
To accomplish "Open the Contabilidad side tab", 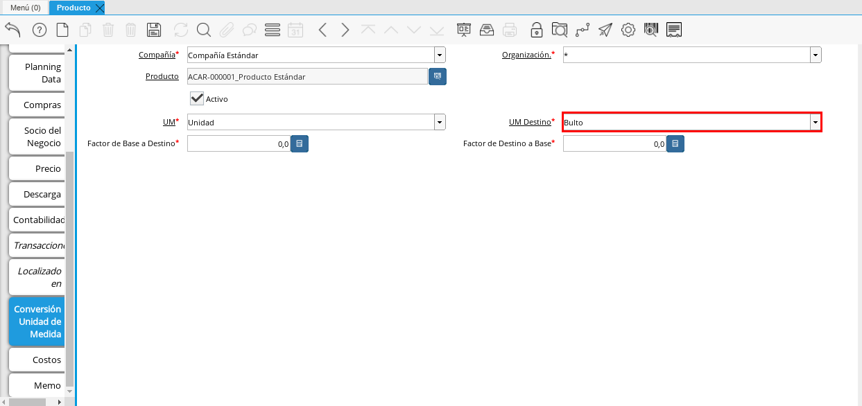I will click(x=37, y=220).
